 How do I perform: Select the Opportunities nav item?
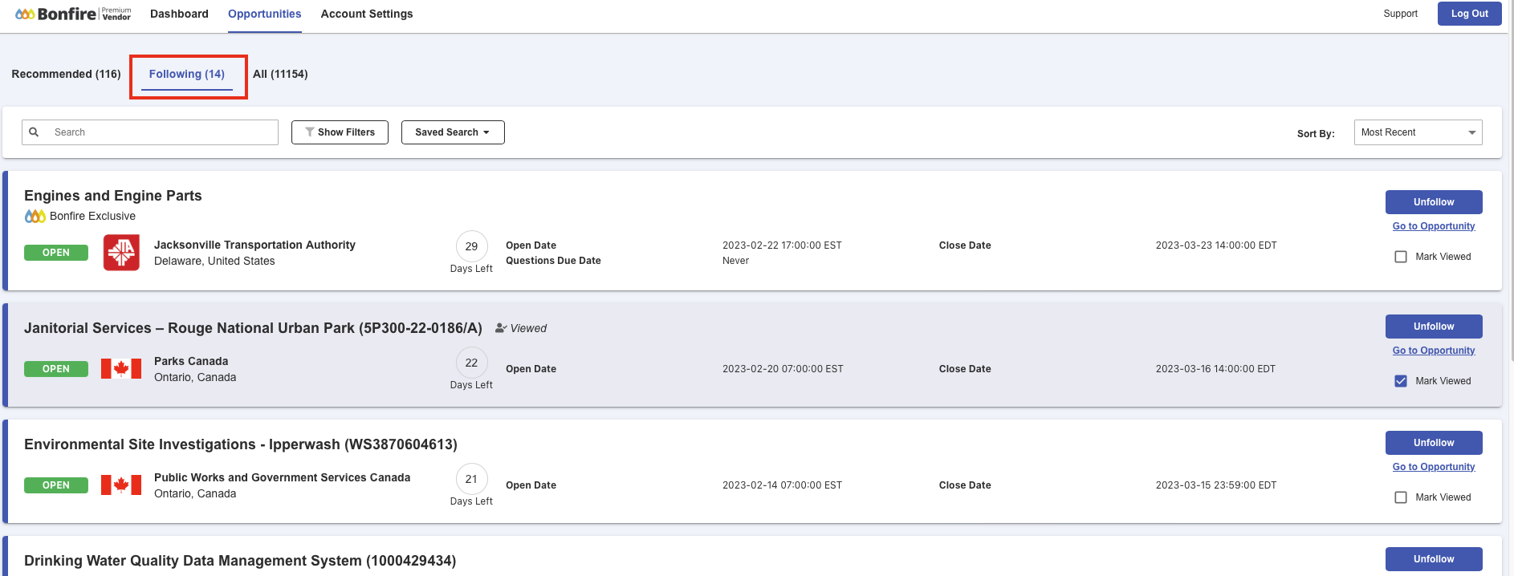(265, 14)
